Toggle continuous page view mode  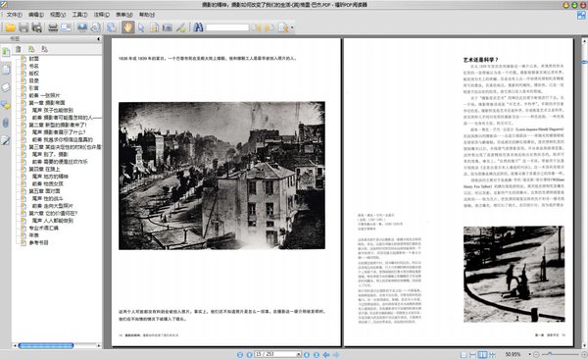(x=473, y=354)
